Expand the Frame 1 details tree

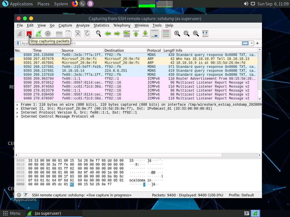(x=17, y=105)
